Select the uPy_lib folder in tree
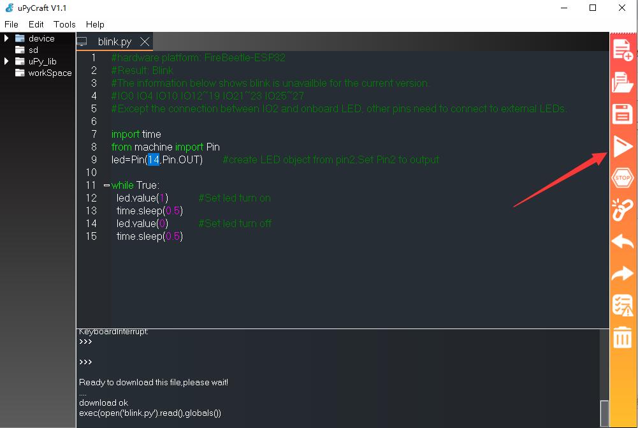 pyautogui.click(x=42, y=61)
